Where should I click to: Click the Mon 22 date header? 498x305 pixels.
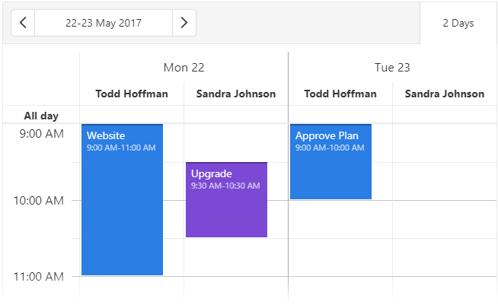click(x=184, y=68)
